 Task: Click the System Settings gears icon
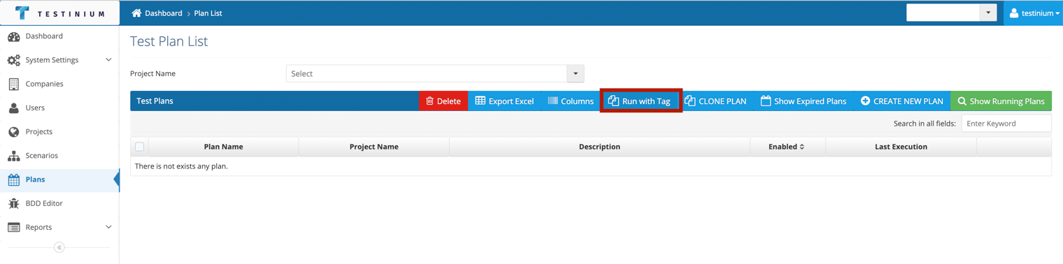[14, 60]
